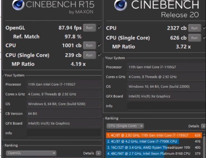Click the R15 MP Ratio value 4.19 x
Image resolution: width=206 pixels, height=158 pixels.
78,64
